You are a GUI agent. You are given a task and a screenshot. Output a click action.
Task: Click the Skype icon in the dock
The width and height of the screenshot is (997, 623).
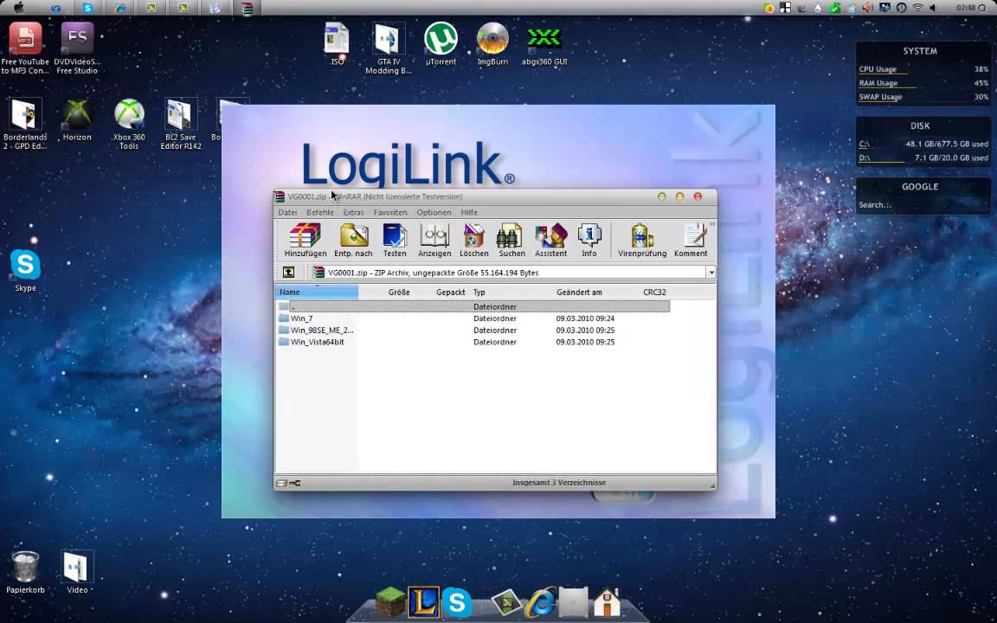pyautogui.click(x=457, y=602)
